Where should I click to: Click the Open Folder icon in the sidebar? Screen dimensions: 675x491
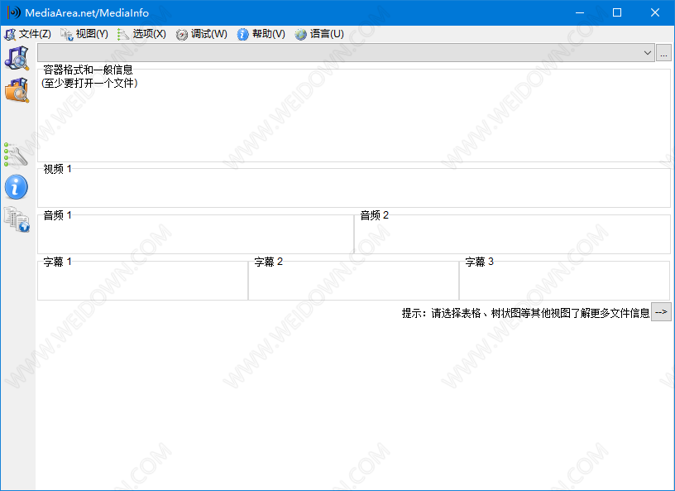click(x=17, y=89)
